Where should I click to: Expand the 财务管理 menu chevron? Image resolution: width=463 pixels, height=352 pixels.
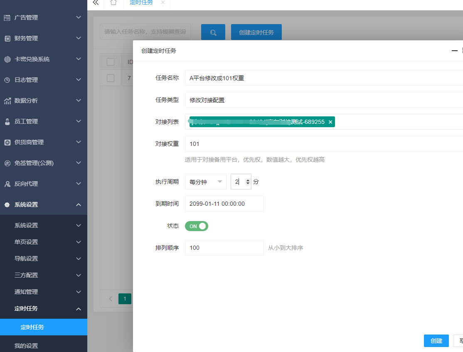[x=79, y=38]
